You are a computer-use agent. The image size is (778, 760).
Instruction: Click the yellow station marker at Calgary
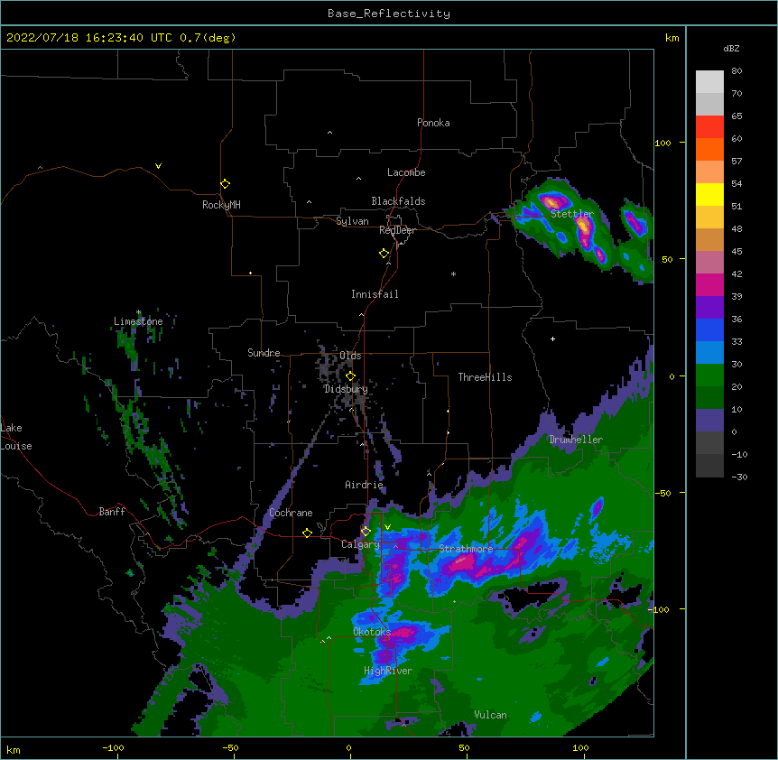(x=366, y=532)
